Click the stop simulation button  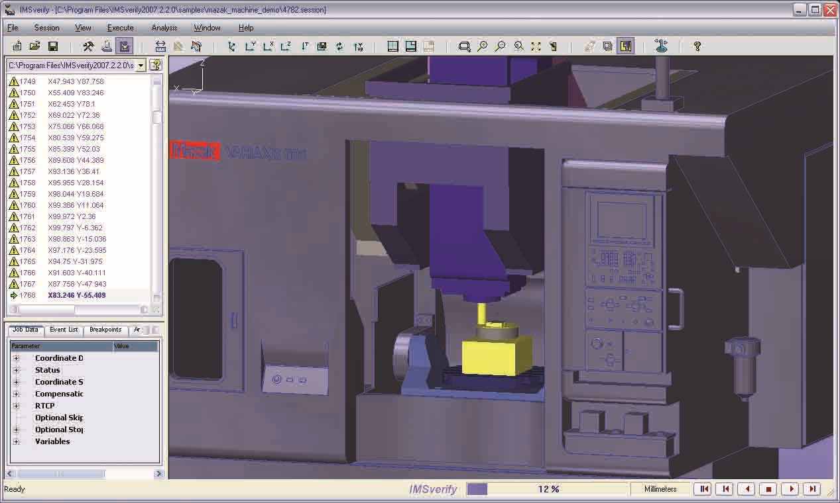click(768, 489)
